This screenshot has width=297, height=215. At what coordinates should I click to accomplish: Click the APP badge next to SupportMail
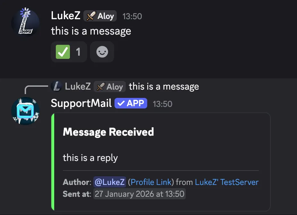(x=131, y=103)
